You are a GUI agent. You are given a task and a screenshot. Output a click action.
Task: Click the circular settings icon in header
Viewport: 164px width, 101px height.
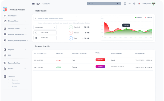pyautogui.click(x=134, y=4)
